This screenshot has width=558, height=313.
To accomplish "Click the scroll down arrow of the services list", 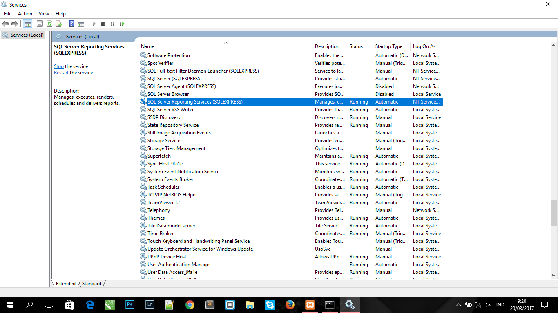I will 554,276.
